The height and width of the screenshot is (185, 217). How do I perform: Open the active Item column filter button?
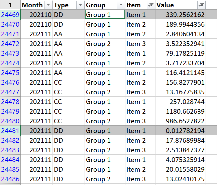(151, 5)
